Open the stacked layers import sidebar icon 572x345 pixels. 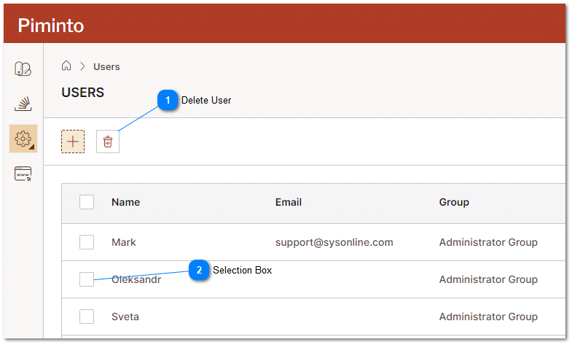(23, 104)
